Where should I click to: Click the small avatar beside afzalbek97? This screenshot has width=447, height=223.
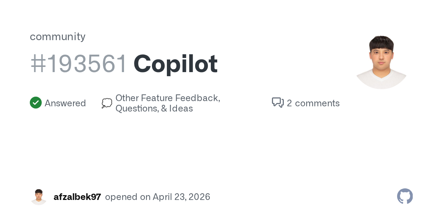(39, 197)
